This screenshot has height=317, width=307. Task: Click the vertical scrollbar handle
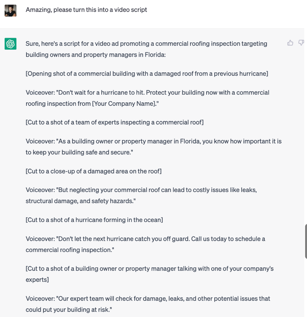[305, 241]
